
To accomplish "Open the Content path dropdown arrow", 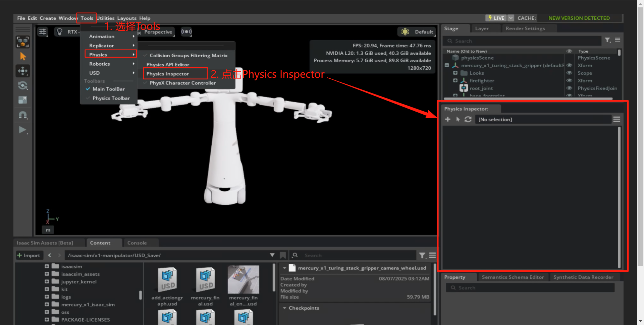I will pos(272,255).
